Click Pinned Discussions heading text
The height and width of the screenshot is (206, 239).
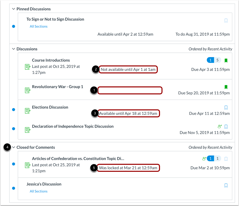click(34, 9)
